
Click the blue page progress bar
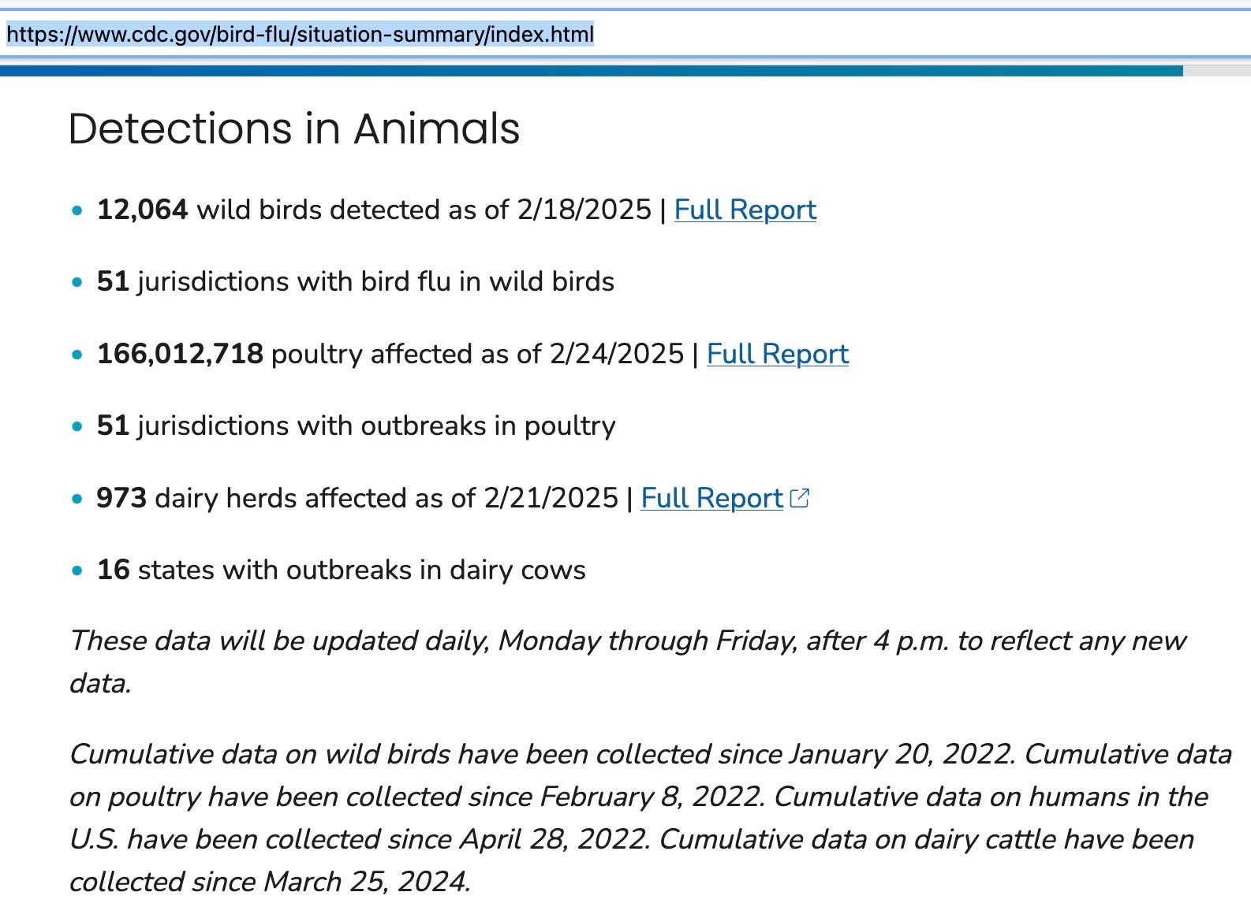click(592, 71)
